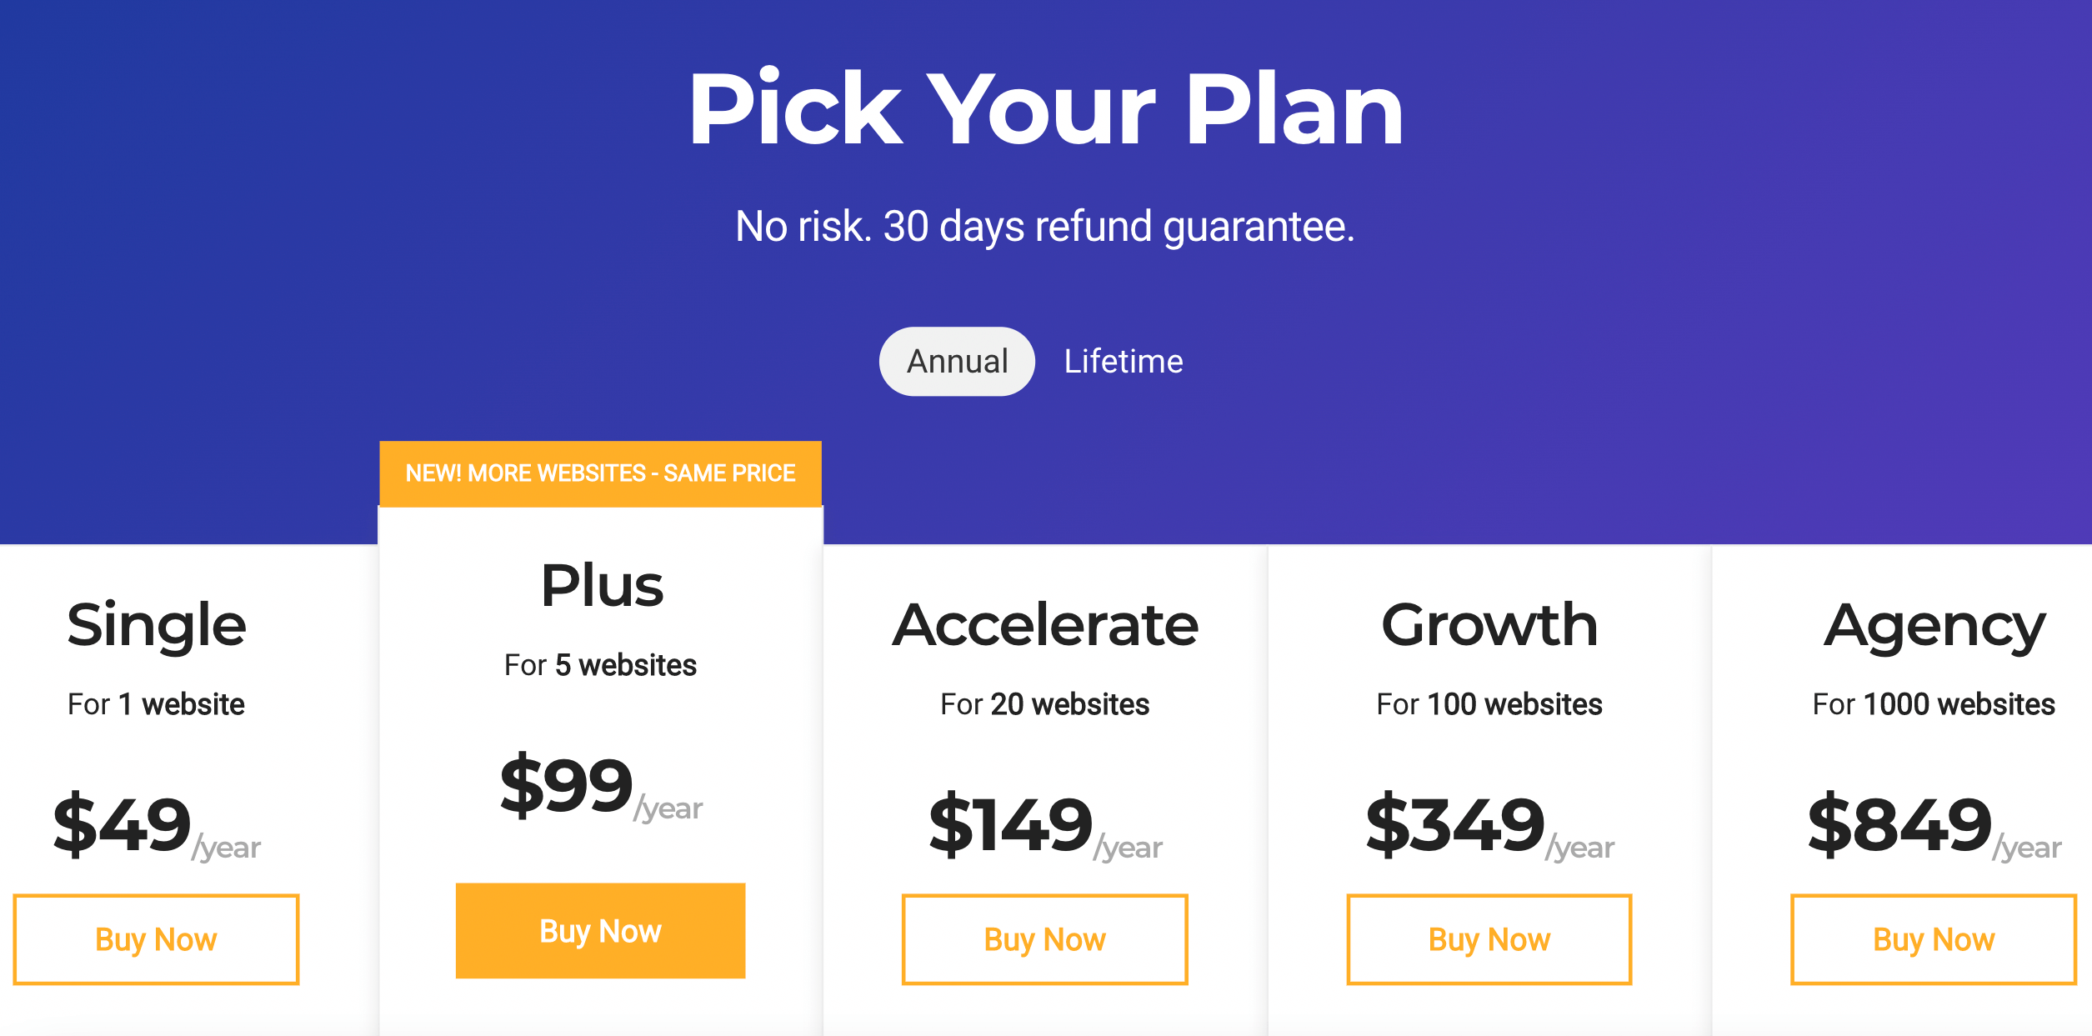Viewport: 2092px width, 1036px height.
Task: Click the "NEW! MORE WEBSITES - SAME PRICE" banner
Action: point(600,473)
